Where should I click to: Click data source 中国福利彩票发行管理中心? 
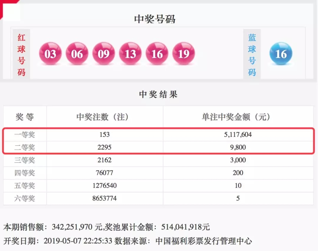point(204,241)
